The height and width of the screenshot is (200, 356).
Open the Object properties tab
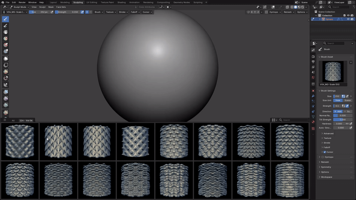click(x=313, y=90)
